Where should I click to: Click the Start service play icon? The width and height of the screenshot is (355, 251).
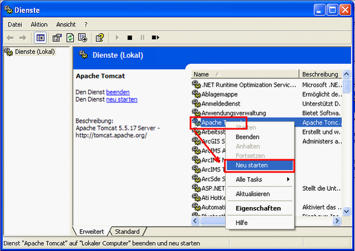coord(117,37)
